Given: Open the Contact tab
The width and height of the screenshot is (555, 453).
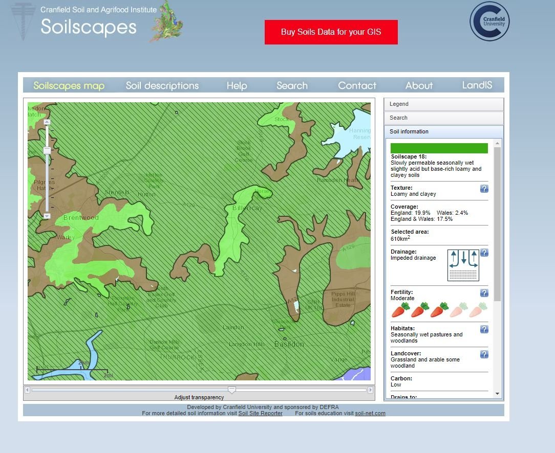Looking at the screenshot, I should click(x=357, y=85).
